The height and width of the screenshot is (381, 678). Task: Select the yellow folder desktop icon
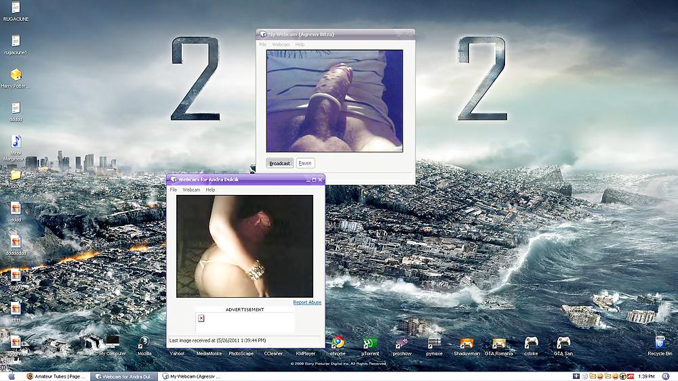click(16, 175)
